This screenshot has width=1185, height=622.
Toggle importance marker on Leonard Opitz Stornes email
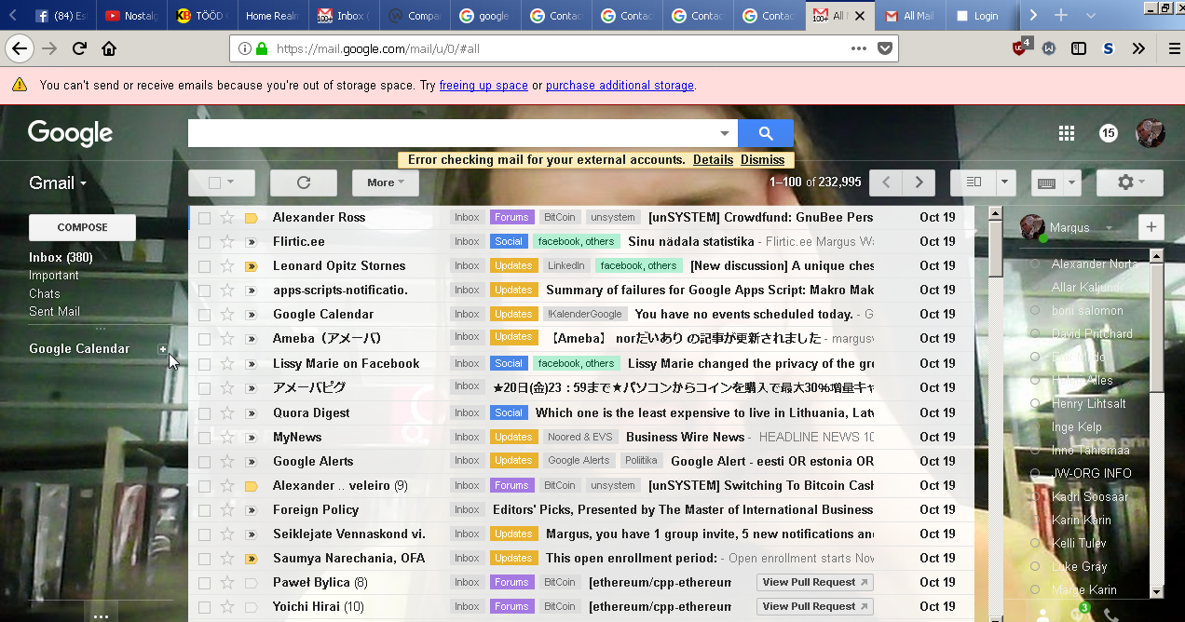click(251, 266)
